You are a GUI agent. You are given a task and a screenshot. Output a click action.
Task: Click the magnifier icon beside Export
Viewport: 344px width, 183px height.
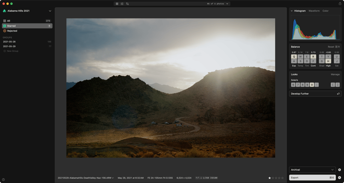[x=339, y=178]
